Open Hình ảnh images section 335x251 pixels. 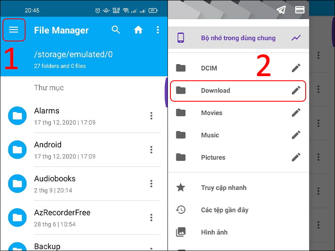pyautogui.click(x=238, y=232)
